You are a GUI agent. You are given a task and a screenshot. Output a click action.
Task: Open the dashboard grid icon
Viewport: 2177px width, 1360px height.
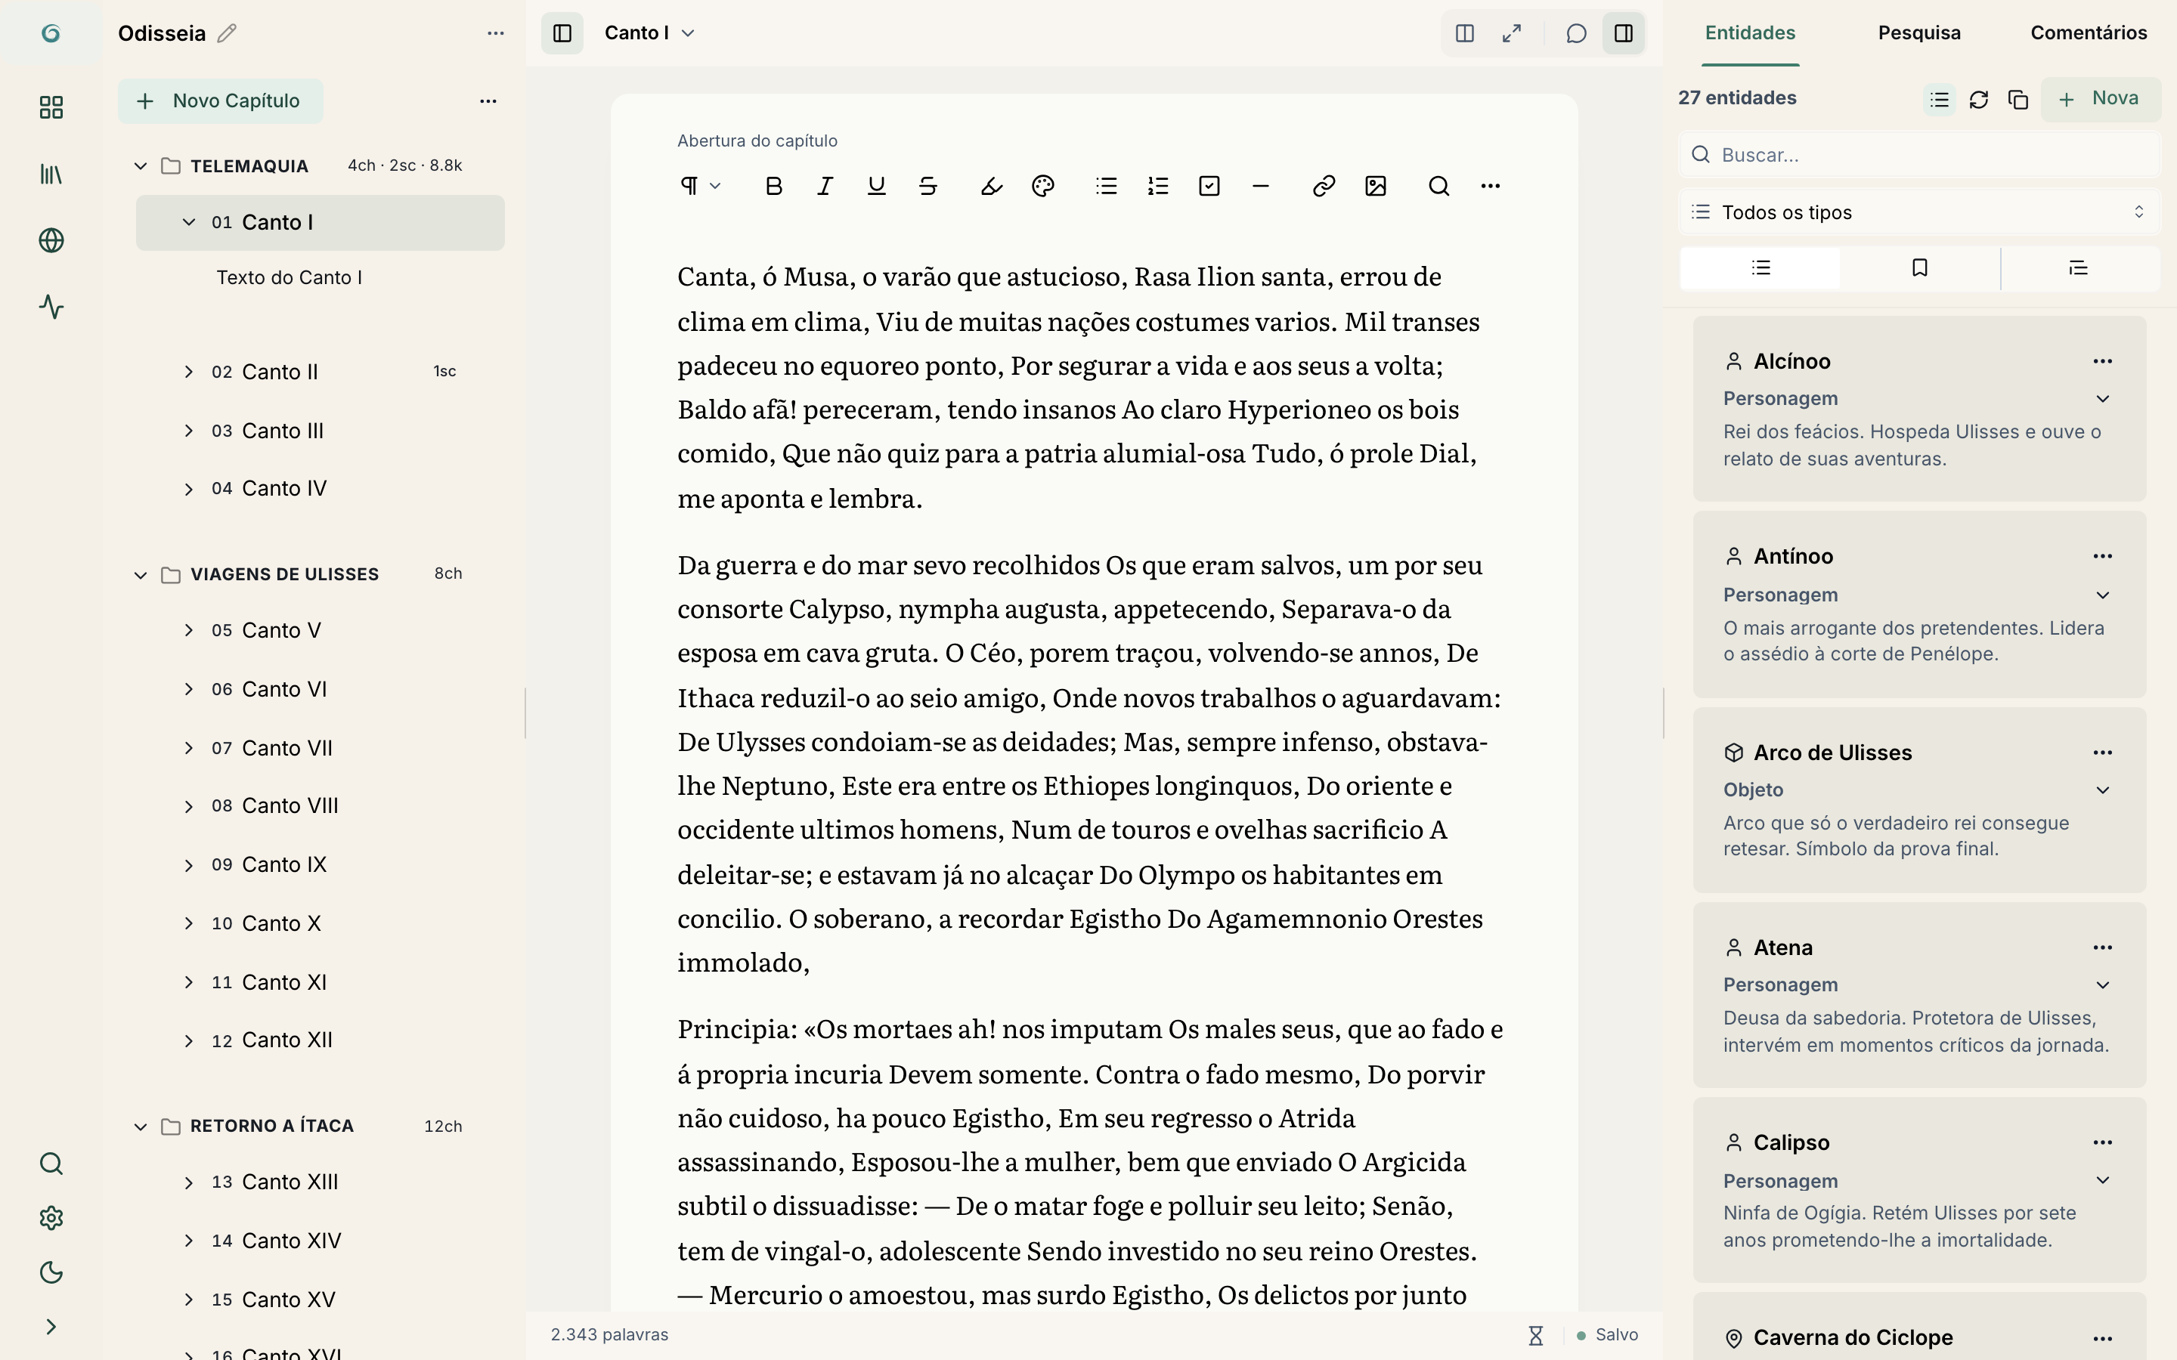pyautogui.click(x=51, y=108)
